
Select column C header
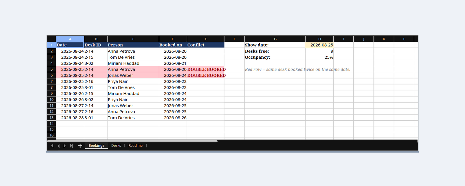[133, 39]
